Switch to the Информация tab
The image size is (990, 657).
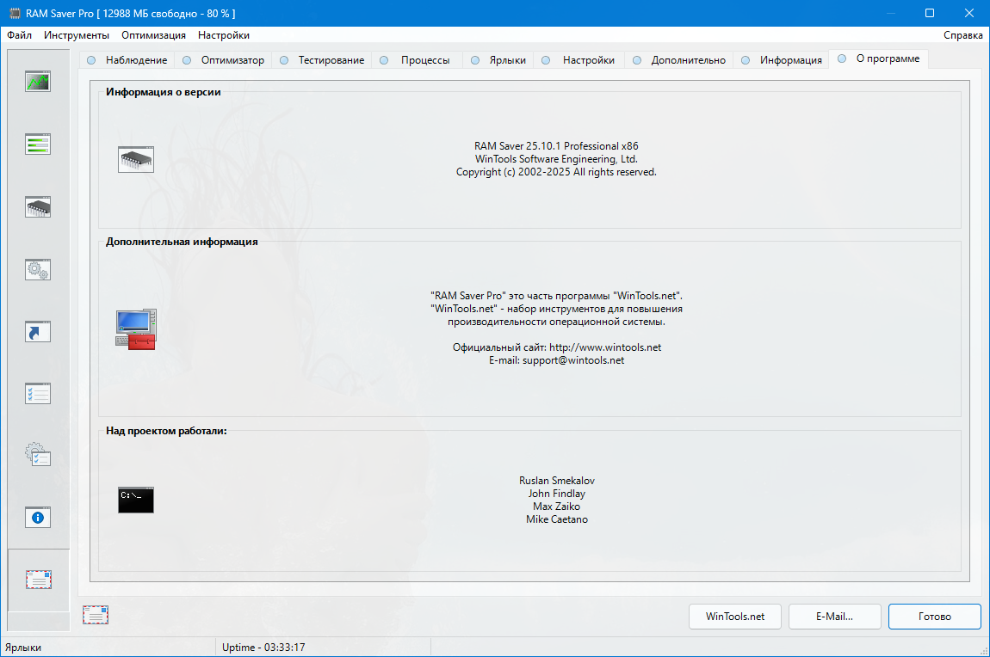pyautogui.click(x=782, y=60)
